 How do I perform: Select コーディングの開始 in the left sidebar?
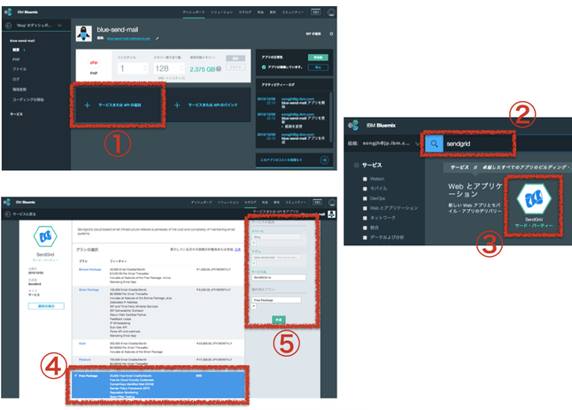coord(28,99)
